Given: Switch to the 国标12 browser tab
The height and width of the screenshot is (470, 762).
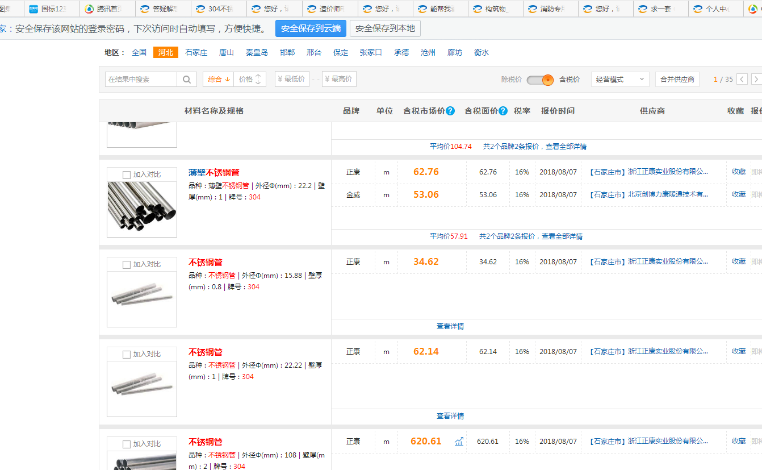Looking at the screenshot, I should [x=52, y=9].
